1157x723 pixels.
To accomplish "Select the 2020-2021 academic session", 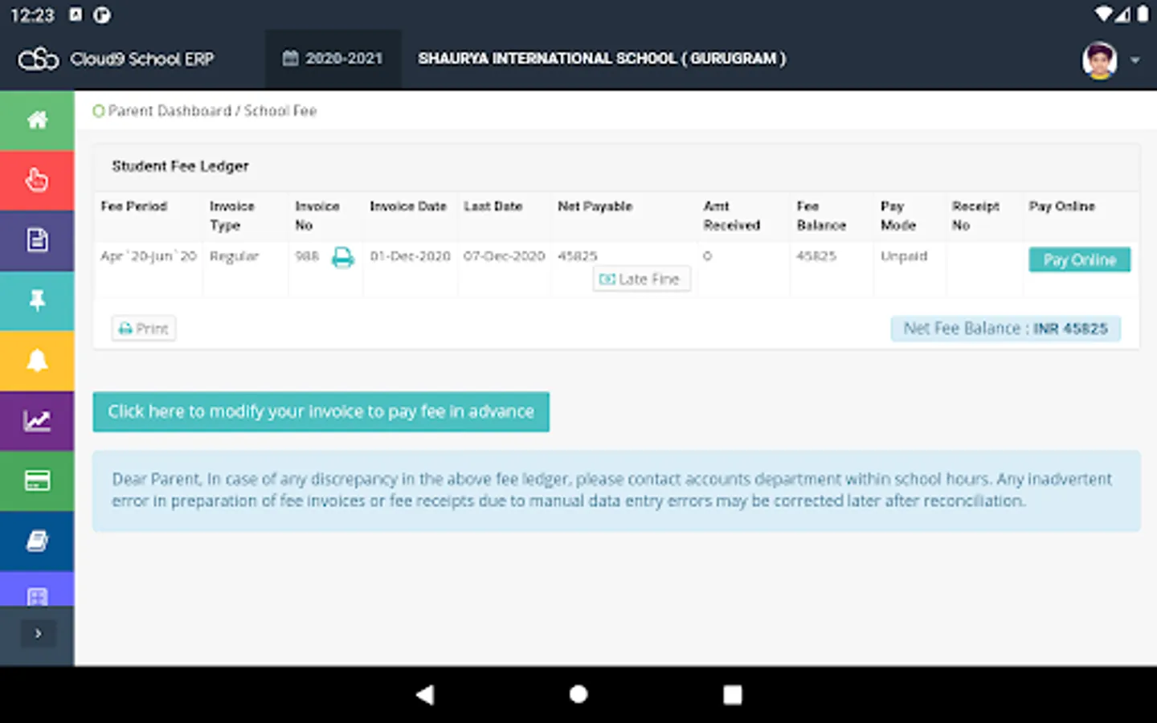I will click(x=333, y=59).
